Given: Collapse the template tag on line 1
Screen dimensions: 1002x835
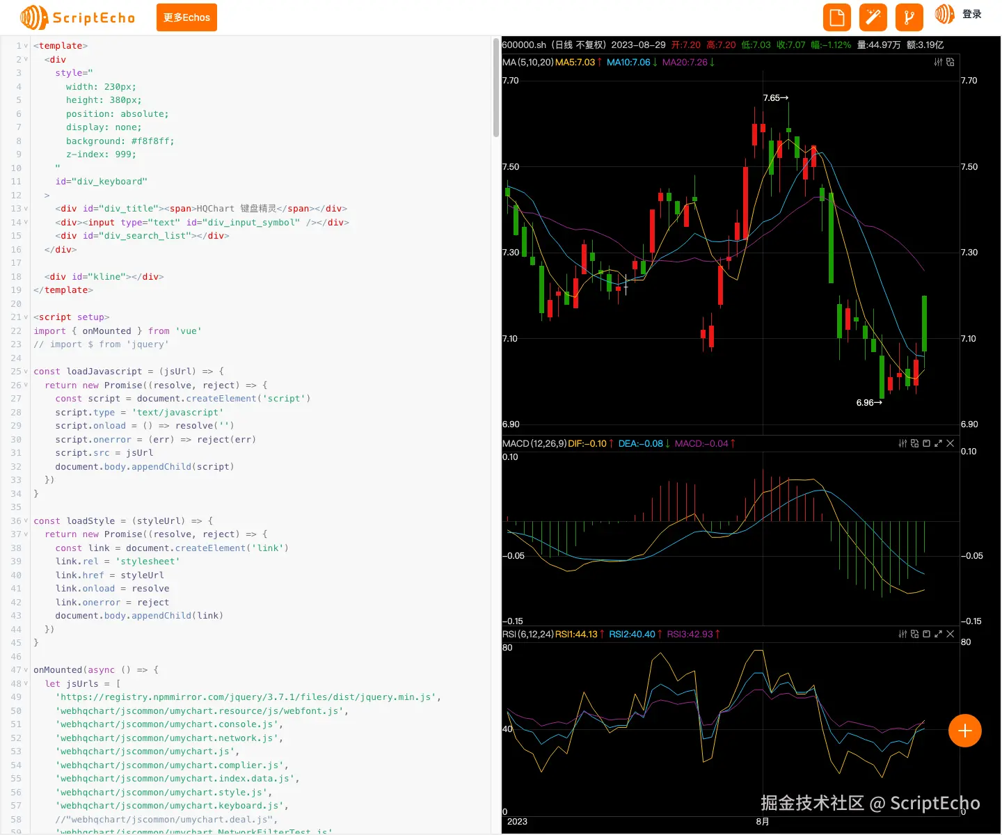Looking at the screenshot, I should click(x=26, y=46).
